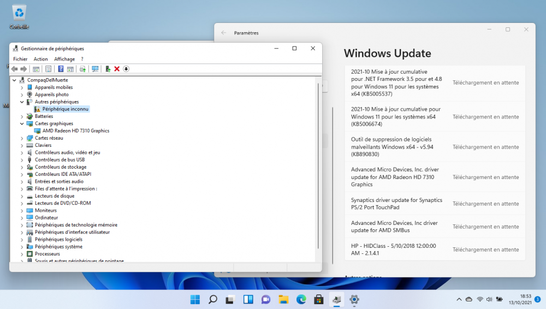Click the computer with green arrow toolbar icon
Screen dimensions: 546x309
[108, 69]
